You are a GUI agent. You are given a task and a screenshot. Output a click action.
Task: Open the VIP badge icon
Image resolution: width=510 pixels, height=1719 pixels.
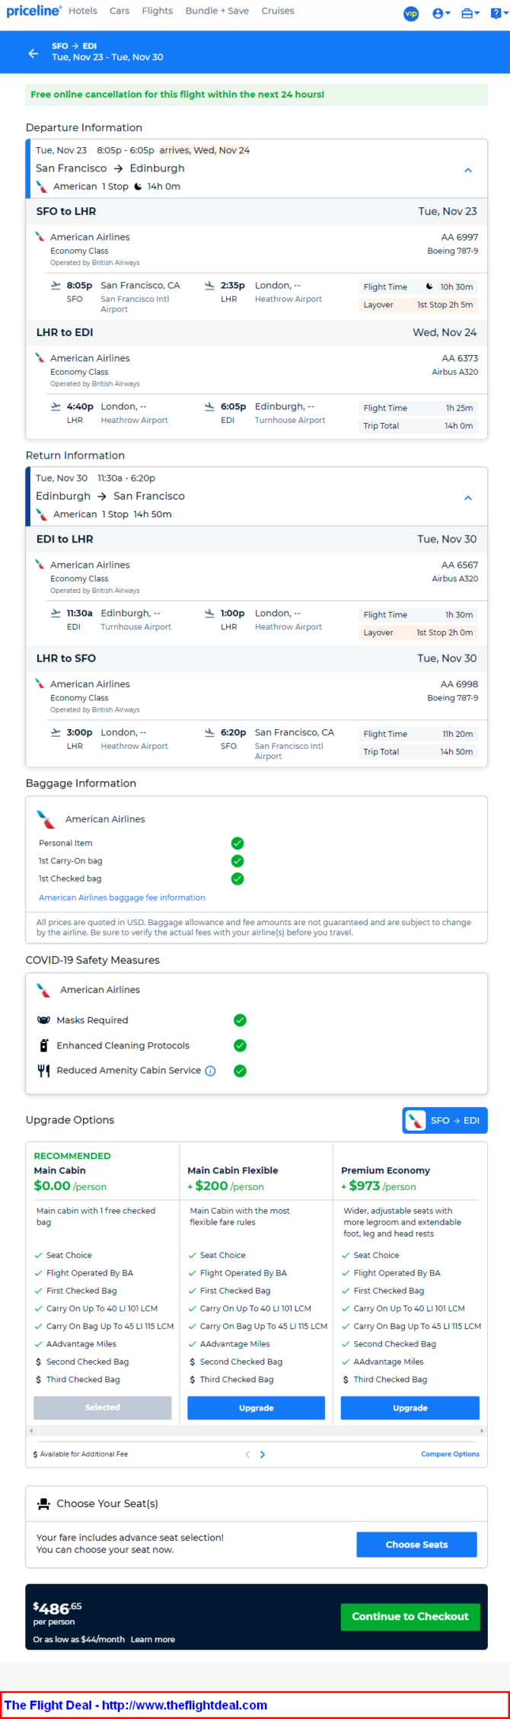tap(411, 14)
